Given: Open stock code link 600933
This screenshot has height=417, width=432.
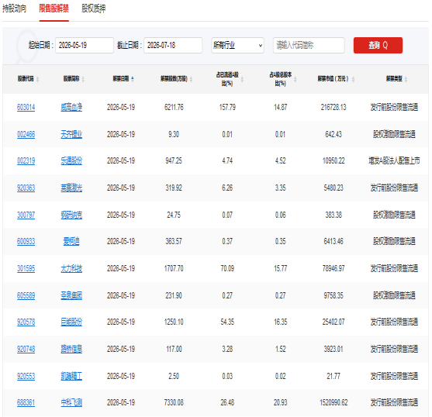Looking at the screenshot, I should pyautogui.click(x=26, y=241).
